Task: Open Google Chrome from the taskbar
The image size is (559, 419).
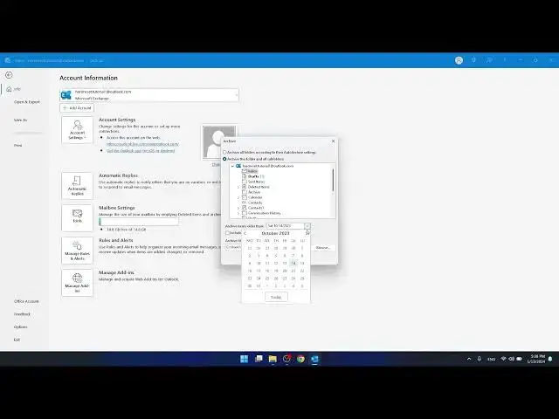Action: click(x=300, y=359)
